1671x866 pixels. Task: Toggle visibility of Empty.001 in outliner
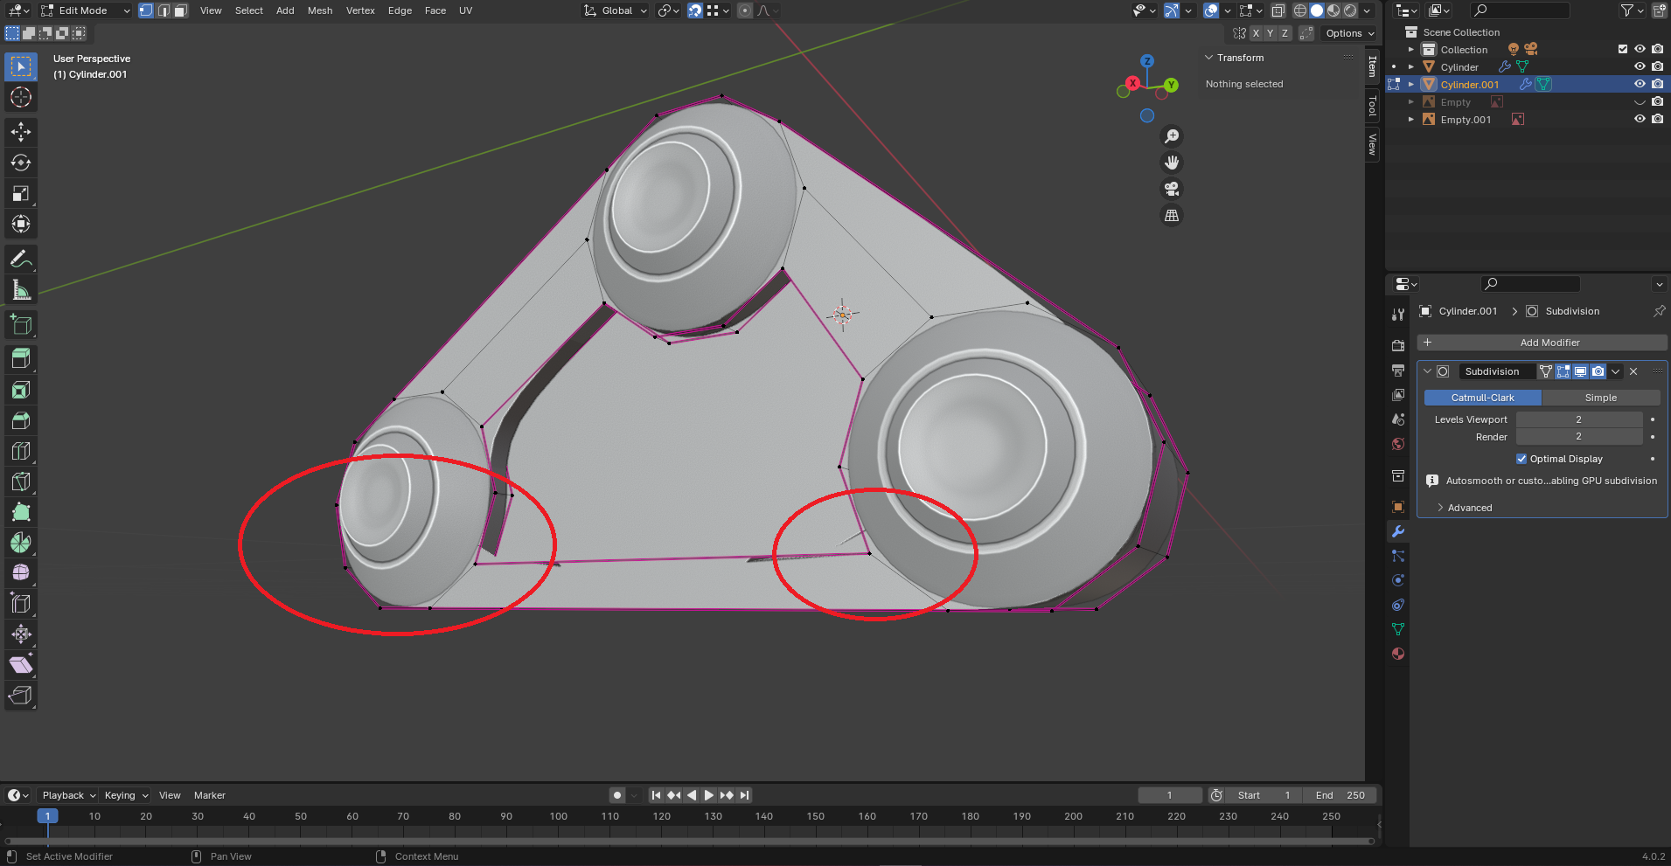1640,120
